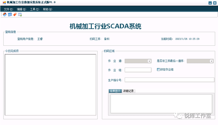This screenshot has width=218, height=125.
Task: Click the toolbar drag grip handle
Action: coord(1,15)
